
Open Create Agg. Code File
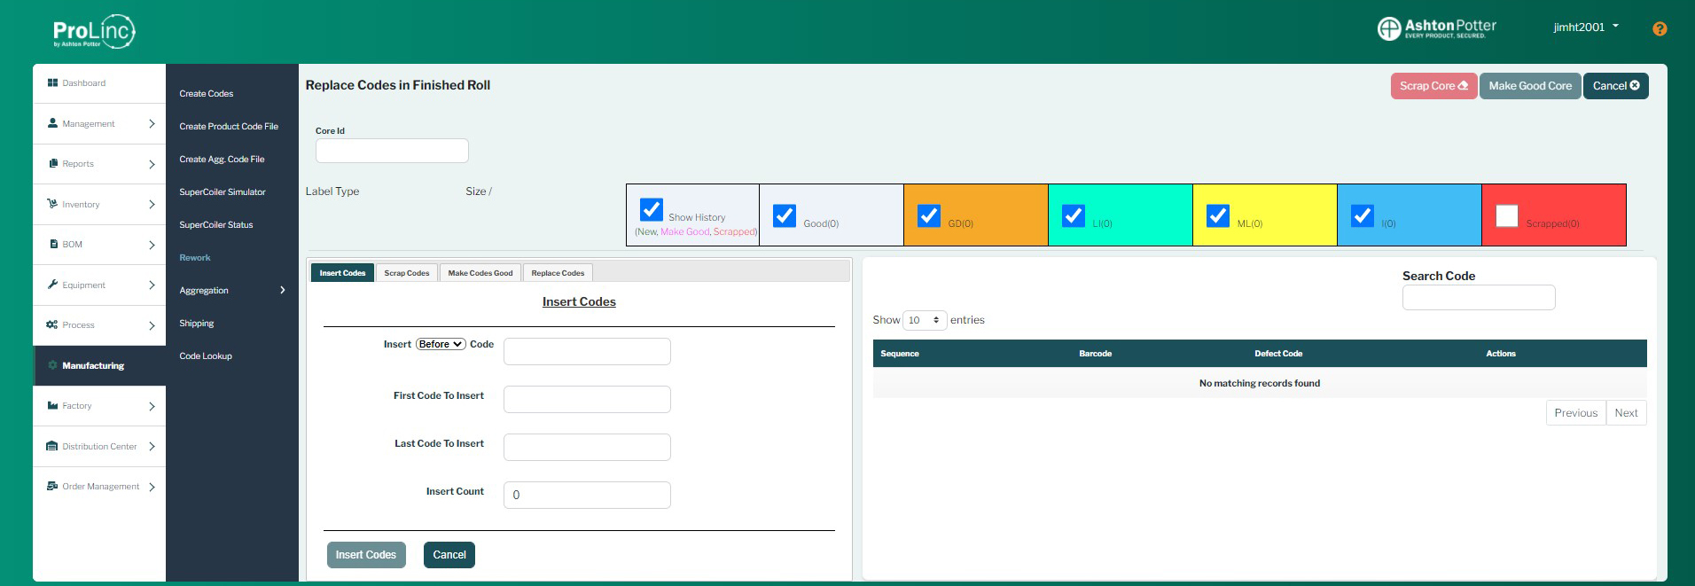[x=222, y=159]
